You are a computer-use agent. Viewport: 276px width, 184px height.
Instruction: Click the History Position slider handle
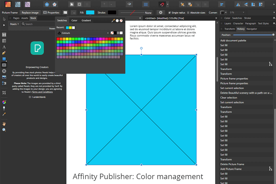click(x=273, y=35)
